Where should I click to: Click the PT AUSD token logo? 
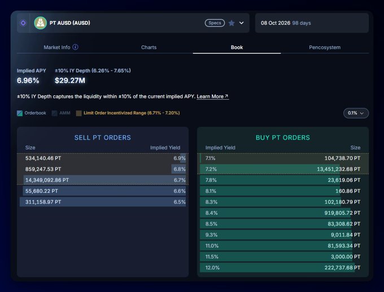point(41,23)
